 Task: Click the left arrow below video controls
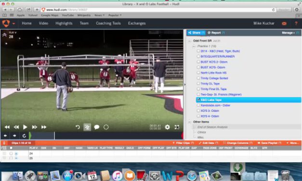pyautogui.click(x=5, y=136)
